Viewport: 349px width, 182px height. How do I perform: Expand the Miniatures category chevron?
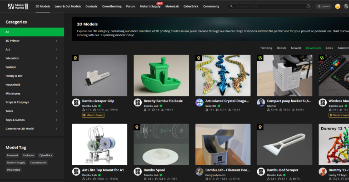[x=56, y=94]
